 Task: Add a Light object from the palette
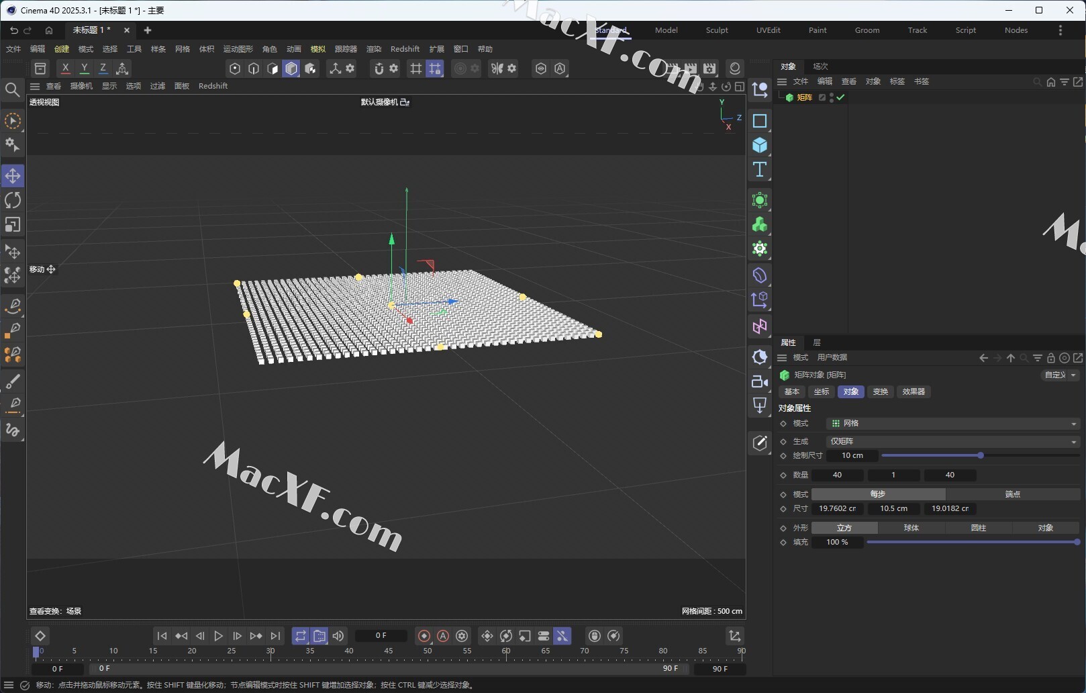point(760,406)
